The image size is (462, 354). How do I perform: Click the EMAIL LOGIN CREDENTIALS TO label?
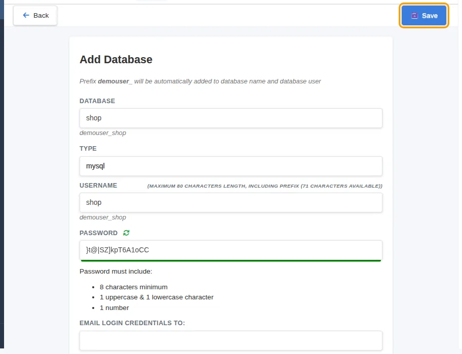tap(132, 323)
